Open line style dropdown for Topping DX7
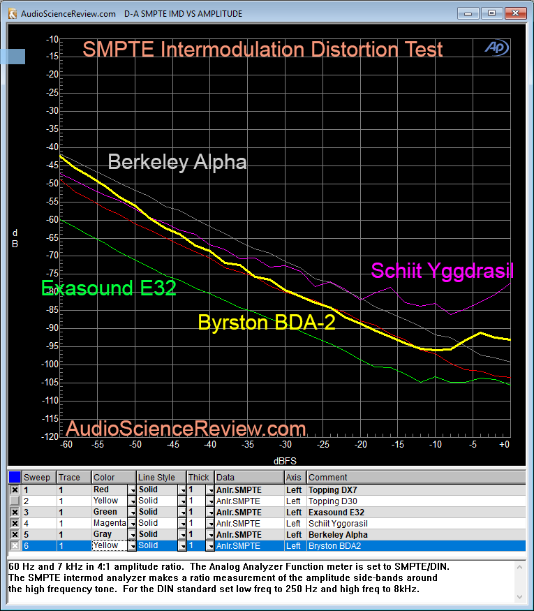The image size is (534, 611). click(x=182, y=489)
